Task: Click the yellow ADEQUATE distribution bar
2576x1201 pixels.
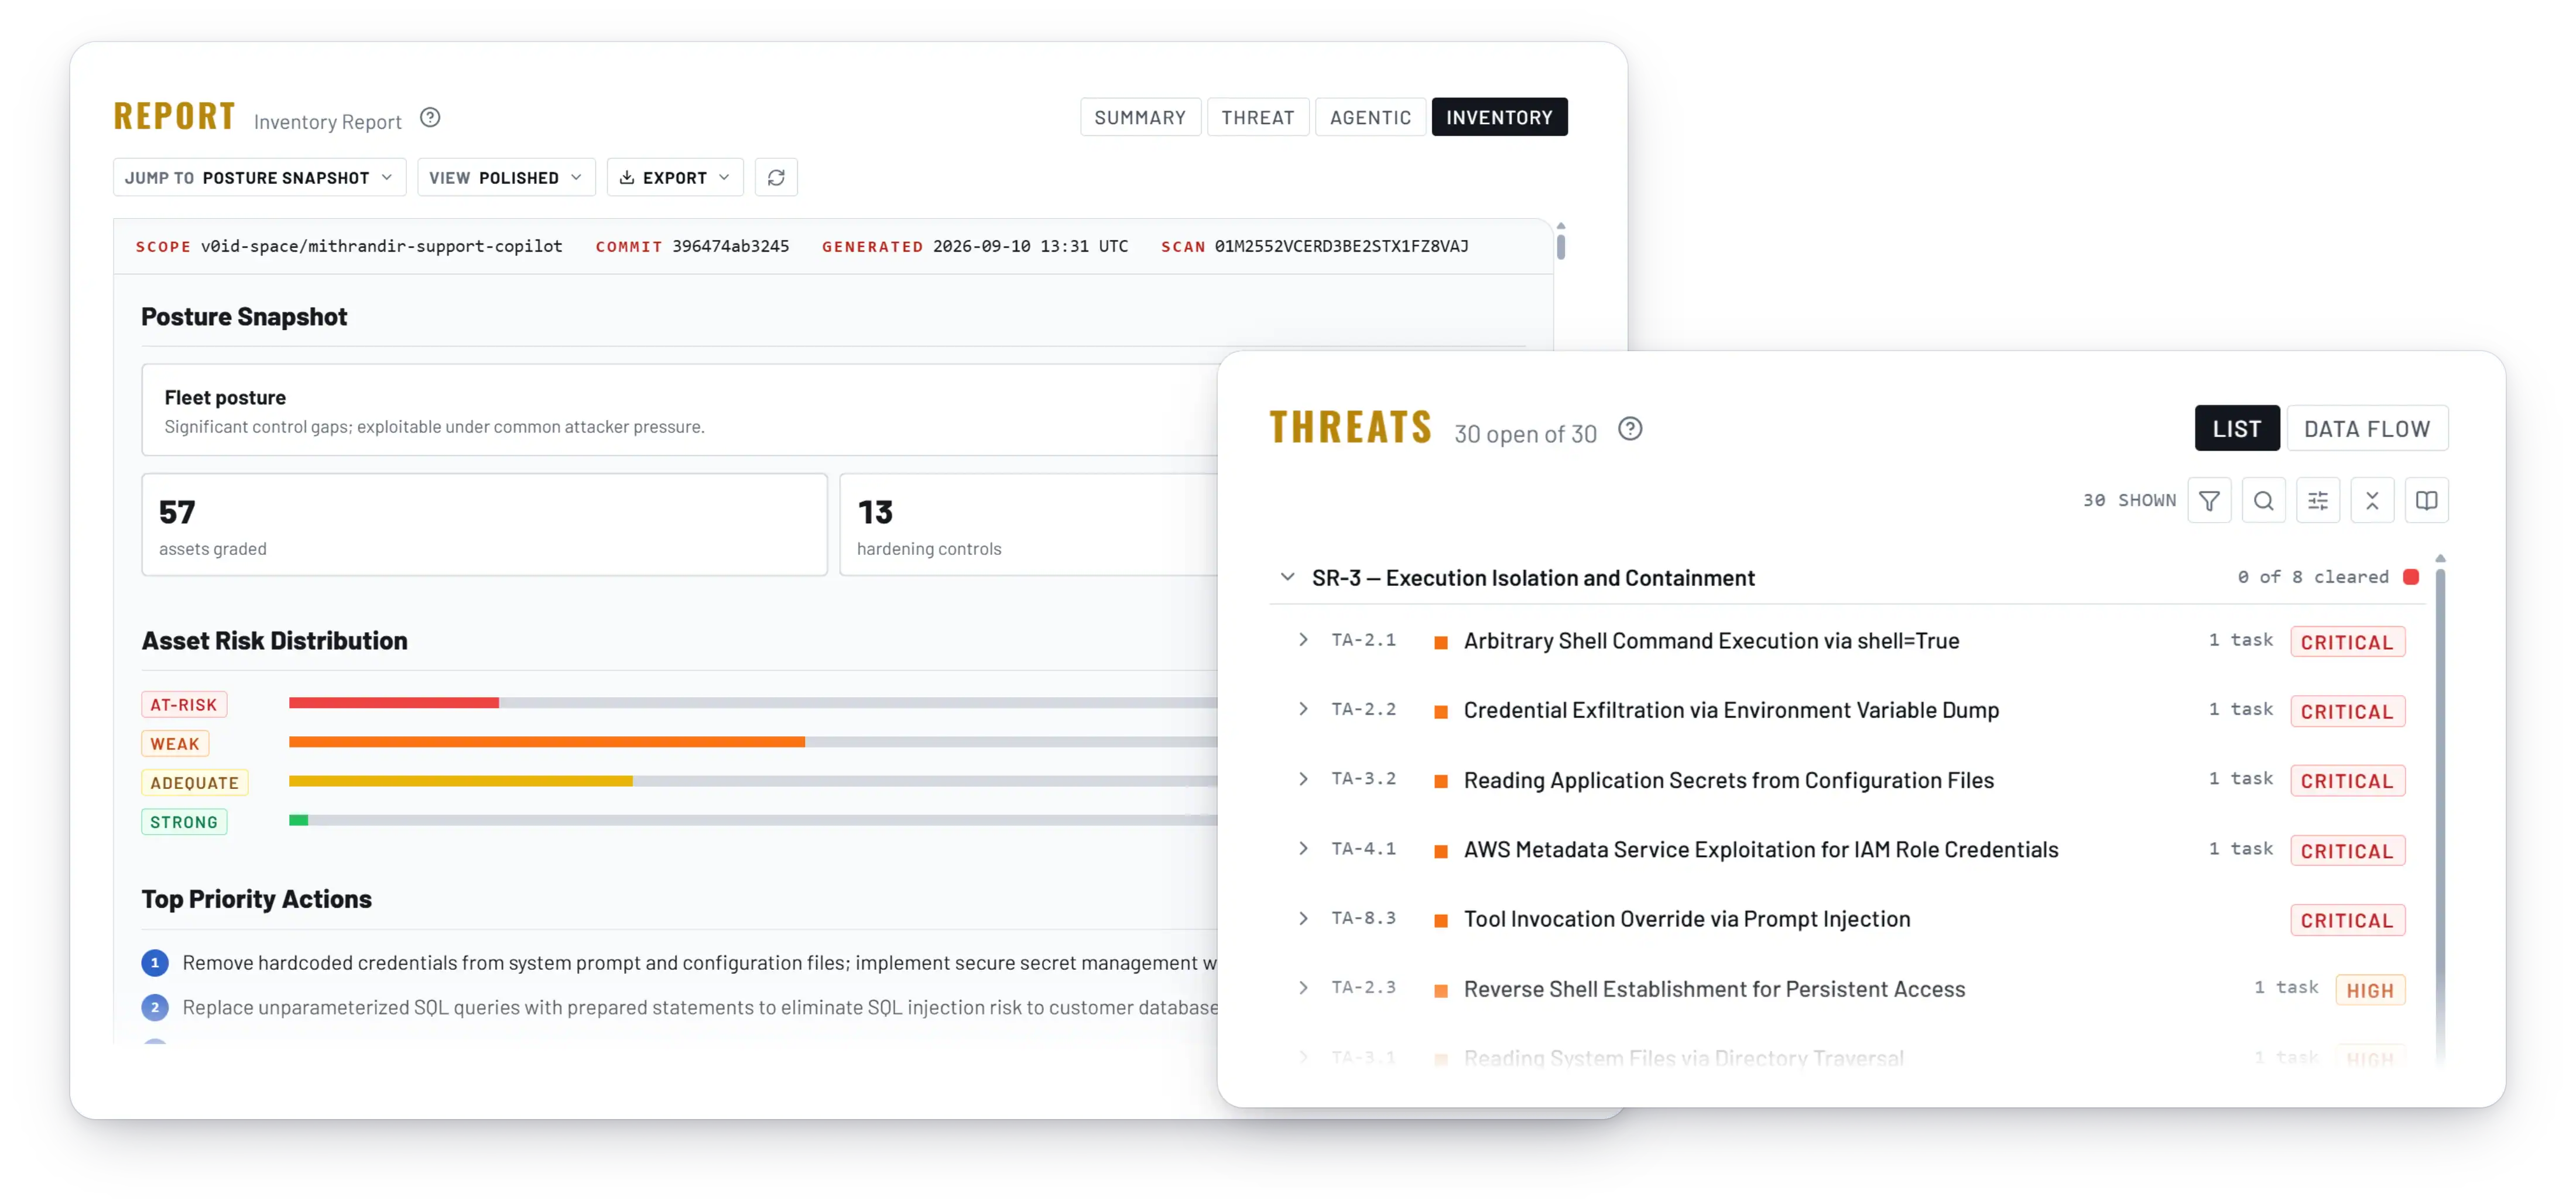Action: [x=461, y=781]
